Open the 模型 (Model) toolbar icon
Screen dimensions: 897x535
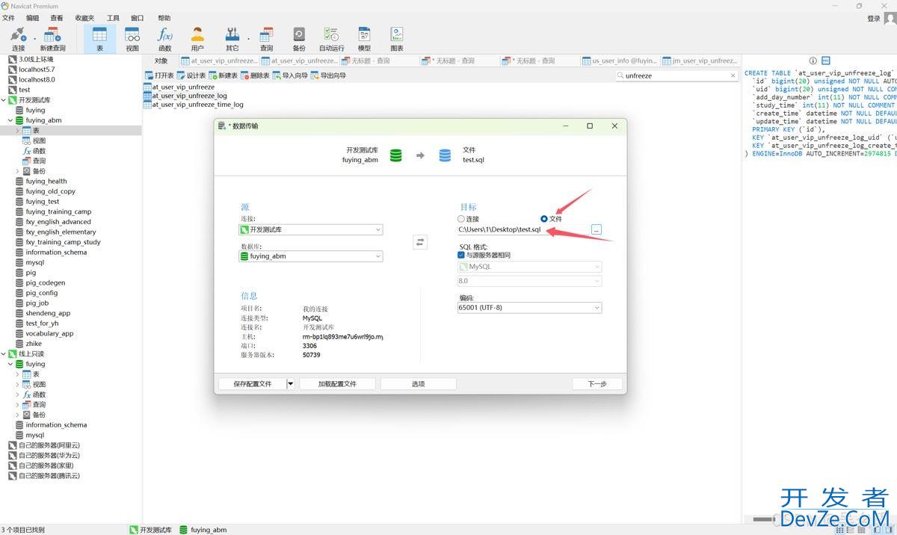point(364,38)
